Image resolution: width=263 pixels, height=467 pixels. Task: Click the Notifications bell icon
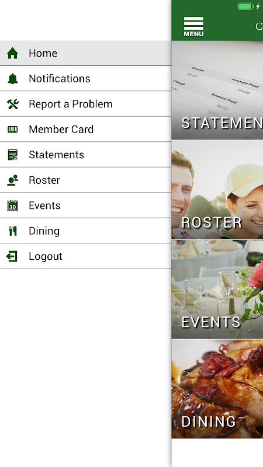[12, 79]
